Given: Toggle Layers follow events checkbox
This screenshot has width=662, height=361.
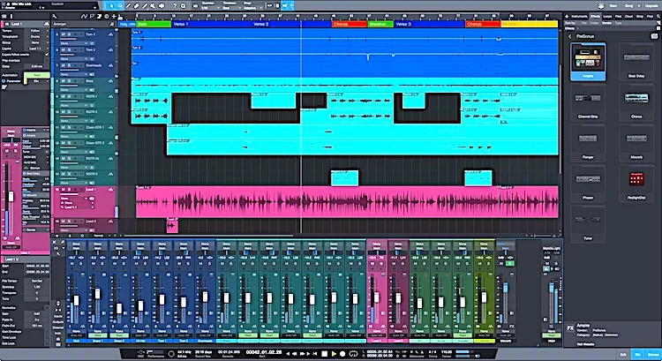Looking at the screenshot, I should (47, 55).
